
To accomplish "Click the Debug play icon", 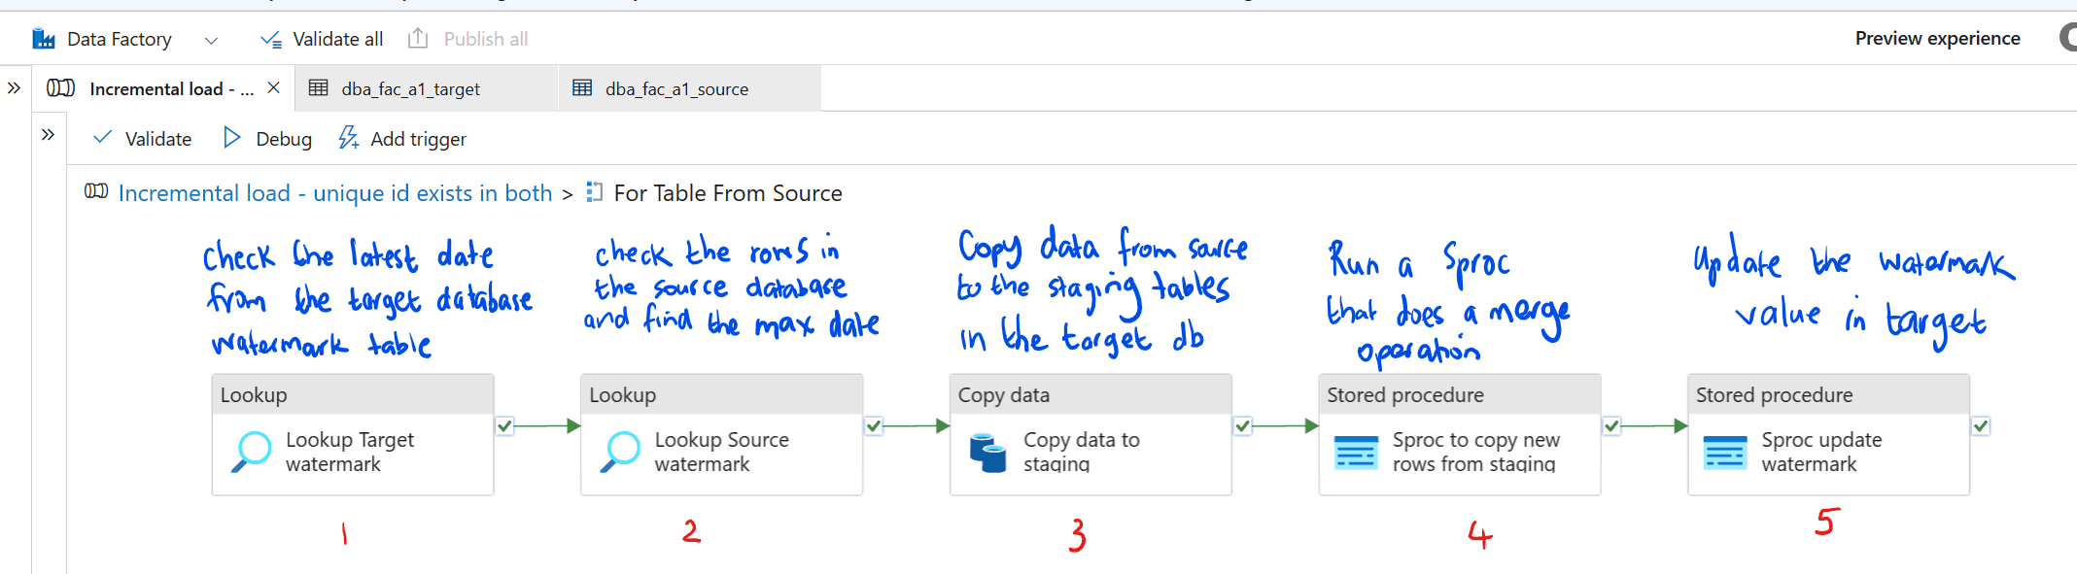I will [x=231, y=138].
